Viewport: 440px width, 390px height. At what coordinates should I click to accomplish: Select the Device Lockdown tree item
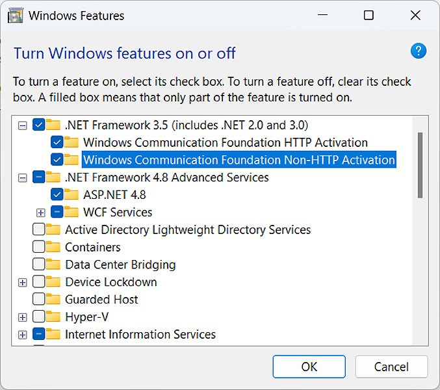click(110, 282)
